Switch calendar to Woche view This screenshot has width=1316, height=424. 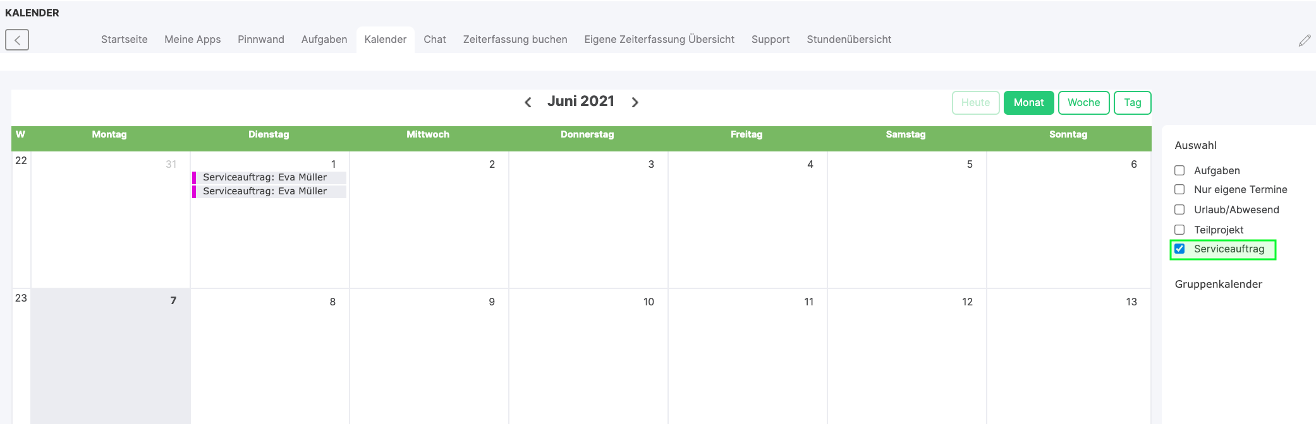(1083, 102)
